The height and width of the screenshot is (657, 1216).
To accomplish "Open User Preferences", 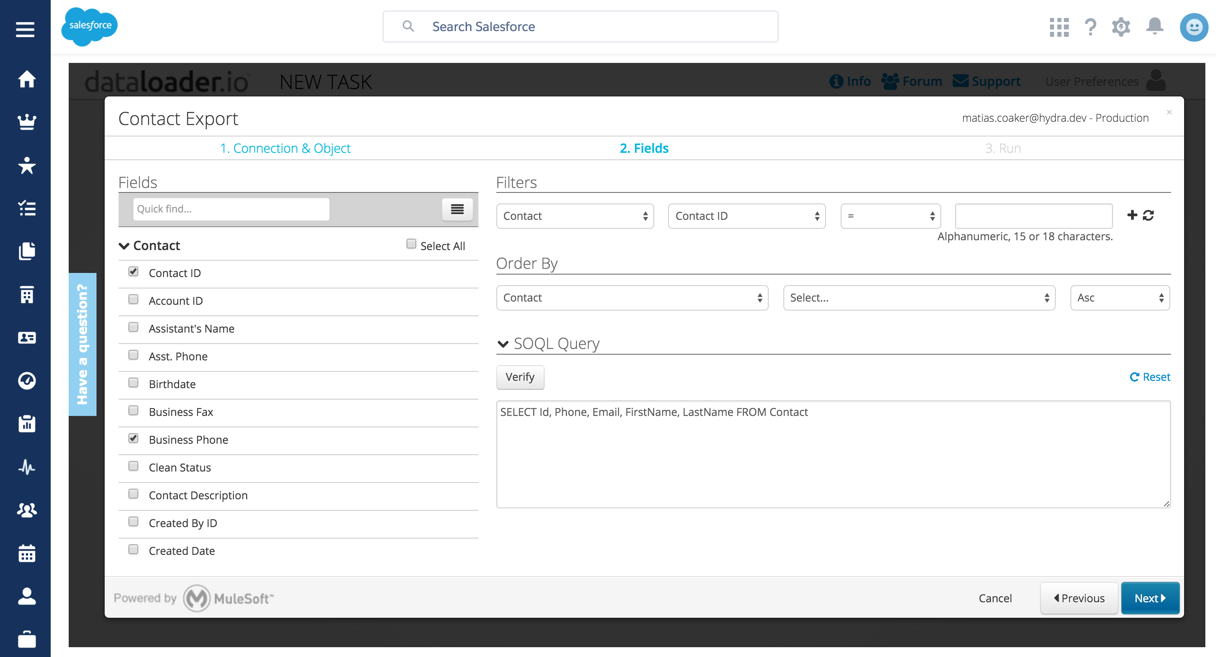I will pos(1106,81).
